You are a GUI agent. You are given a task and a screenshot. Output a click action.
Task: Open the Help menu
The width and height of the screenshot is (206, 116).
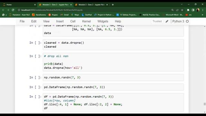(x=118, y=21)
